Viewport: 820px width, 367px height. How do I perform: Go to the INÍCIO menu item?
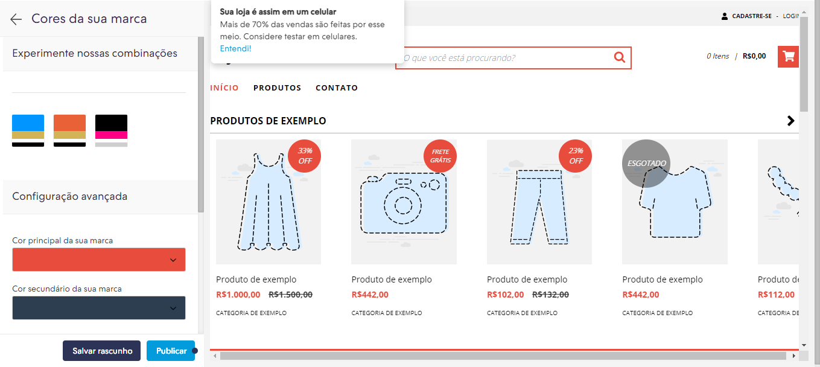click(x=224, y=88)
